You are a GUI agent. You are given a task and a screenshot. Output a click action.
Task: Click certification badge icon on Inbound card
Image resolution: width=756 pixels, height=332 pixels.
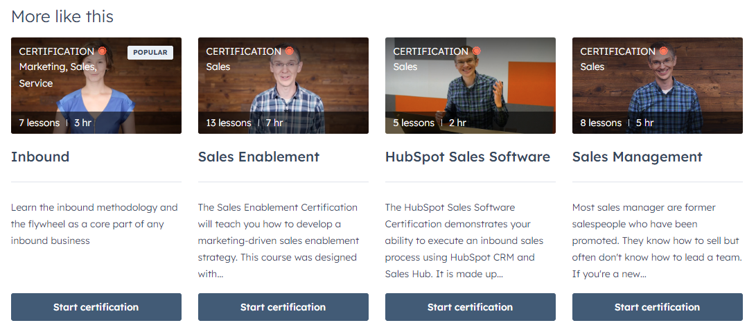pos(103,51)
